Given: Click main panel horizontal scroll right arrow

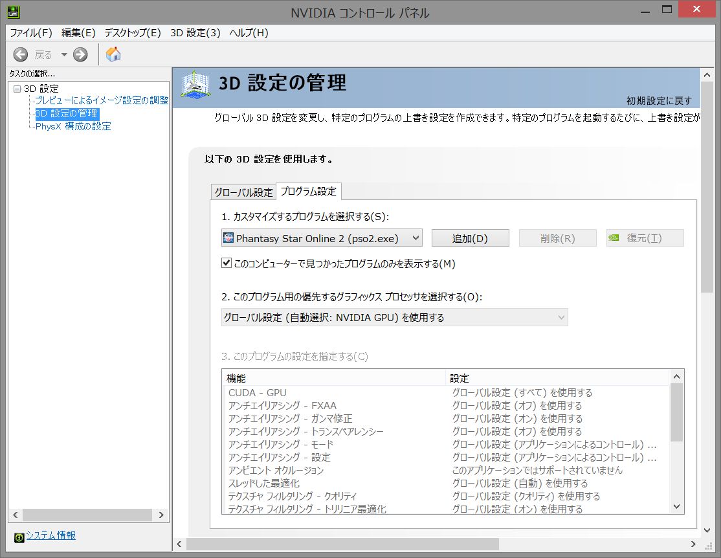Looking at the screenshot, I should coord(693,544).
